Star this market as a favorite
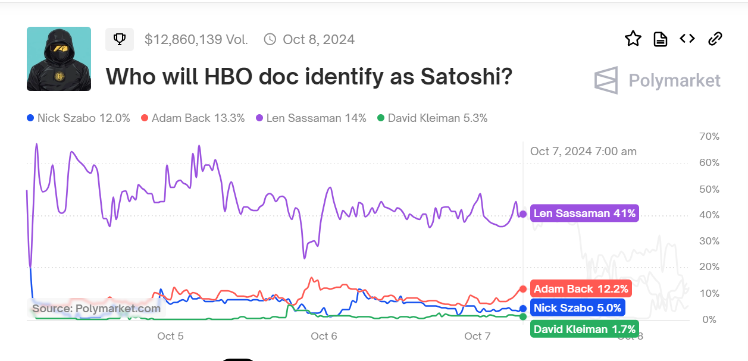The image size is (748, 361). (633, 38)
